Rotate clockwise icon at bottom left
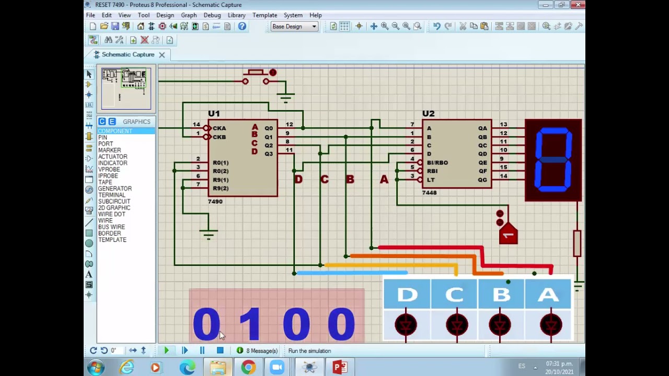Image resolution: width=669 pixels, height=376 pixels. point(93,351)
